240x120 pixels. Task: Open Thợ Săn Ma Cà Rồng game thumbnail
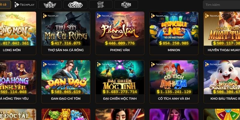click(x=66, y=28)
